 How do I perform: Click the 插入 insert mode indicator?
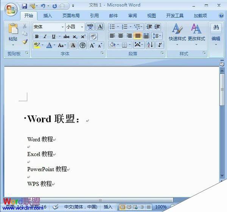pos(108,207)
